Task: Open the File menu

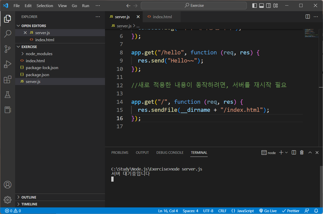Action: point(17,6)
